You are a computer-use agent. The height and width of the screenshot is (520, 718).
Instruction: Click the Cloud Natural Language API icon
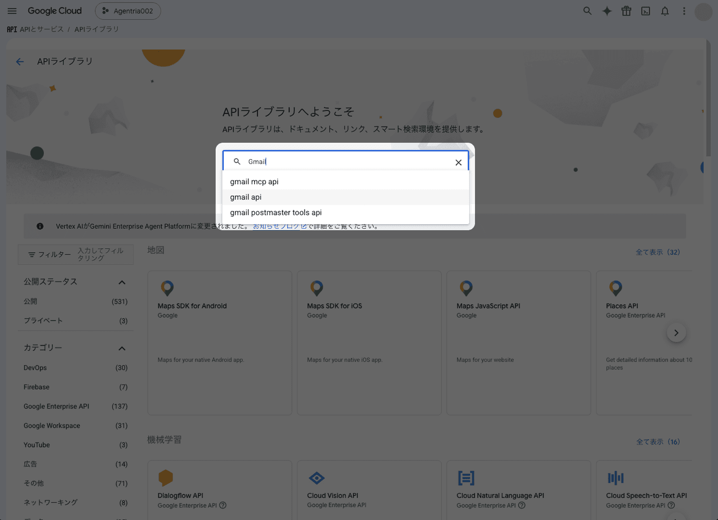466,478
